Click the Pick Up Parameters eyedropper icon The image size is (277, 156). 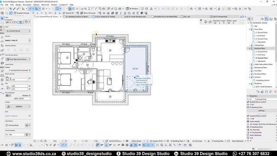(14, 9)
